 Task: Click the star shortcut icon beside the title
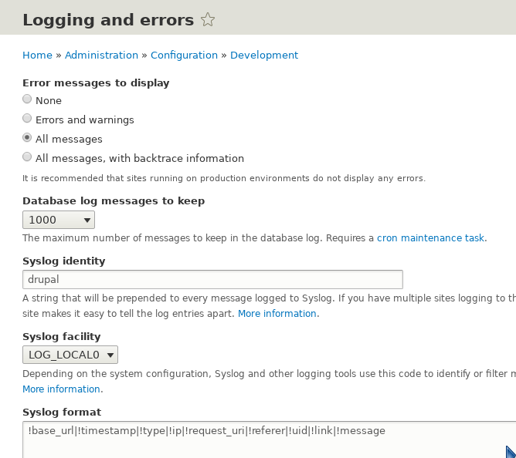point(208,20)
